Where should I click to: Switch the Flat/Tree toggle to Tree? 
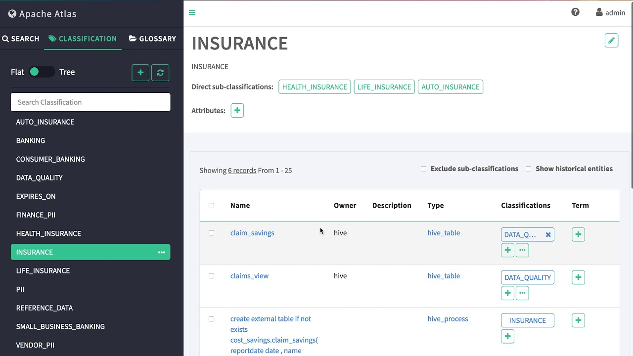[x=42, y=72]
